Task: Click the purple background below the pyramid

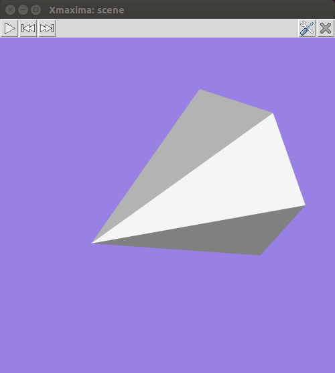Action: [167, 314]
